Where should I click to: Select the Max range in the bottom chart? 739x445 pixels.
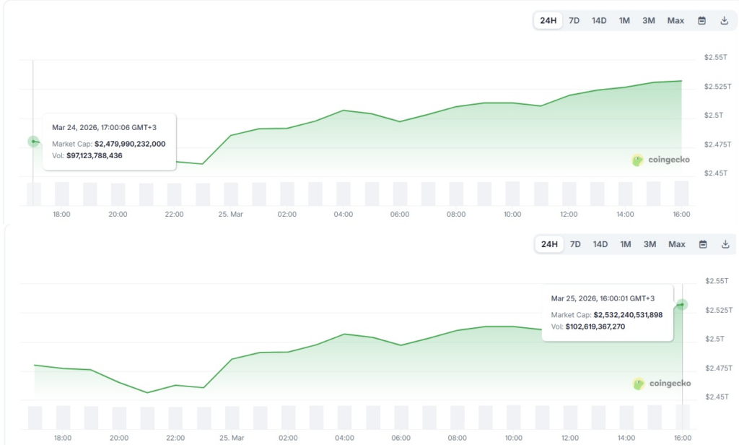click(676, 244)
